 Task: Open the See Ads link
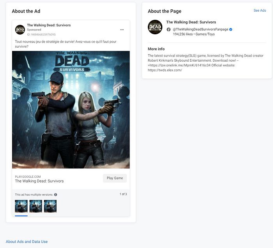pyautogui.click(x=260, y=11)
